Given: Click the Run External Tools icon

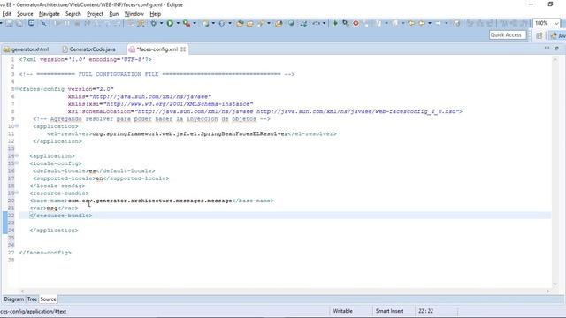Looking at the screenshot, I should click(x=187, y=24).
